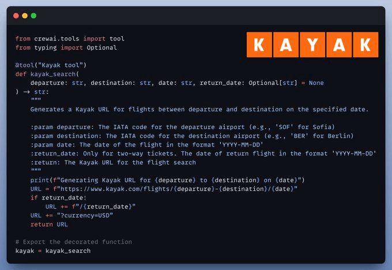Click the orange KAYAK logo
This screenshot has height=270, width=392.
click(x=312, y=44)
